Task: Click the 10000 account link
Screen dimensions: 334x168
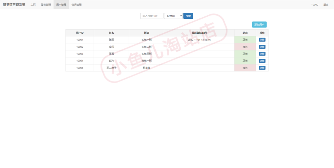Action: 315,5
